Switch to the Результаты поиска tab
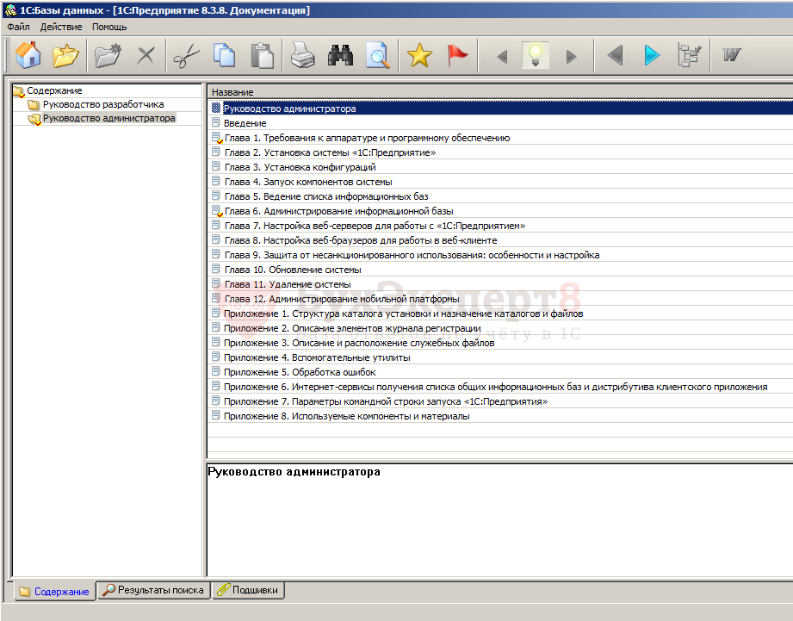The height and width of the screenshot is (621, 793). [154, 591]
